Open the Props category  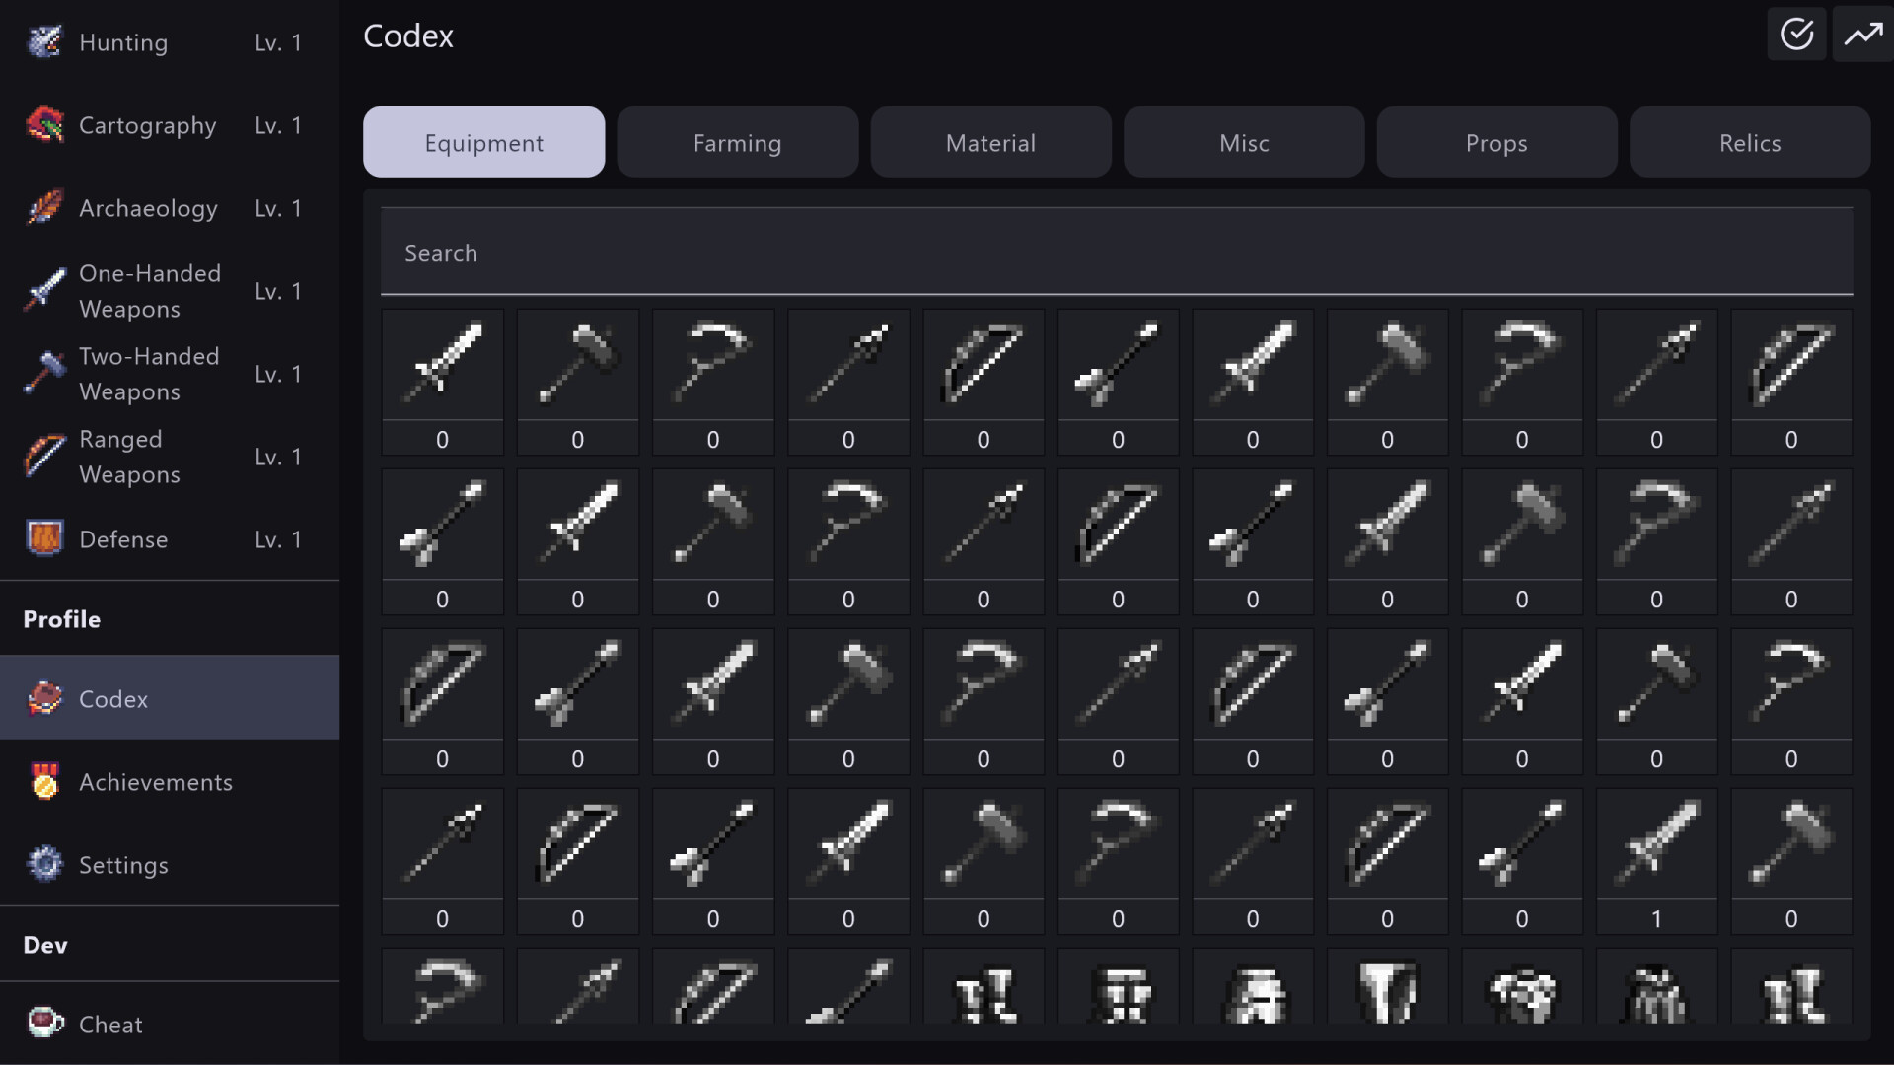(1495, 142)
